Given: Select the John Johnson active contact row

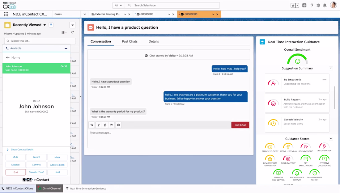Looking at the screenshot, I should click(36, 68).
